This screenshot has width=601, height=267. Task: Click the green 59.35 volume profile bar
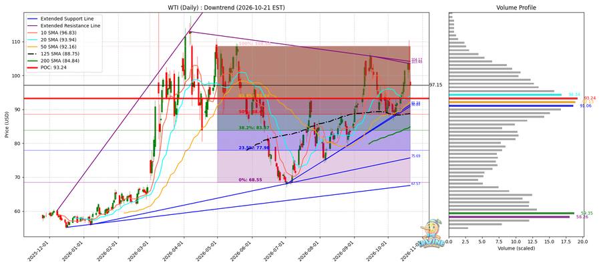tap(512, 213)
